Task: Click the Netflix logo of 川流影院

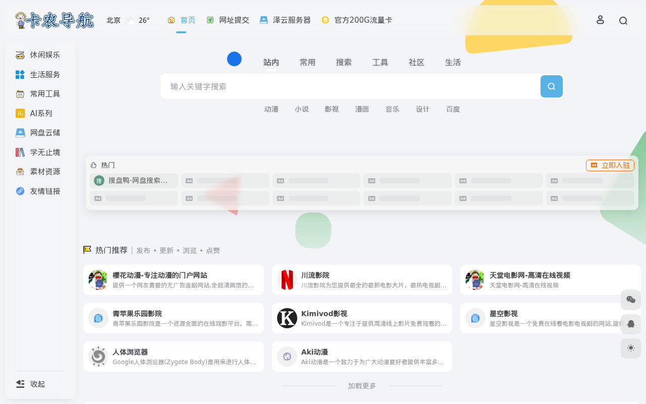Action: click(x=287, y=280)
